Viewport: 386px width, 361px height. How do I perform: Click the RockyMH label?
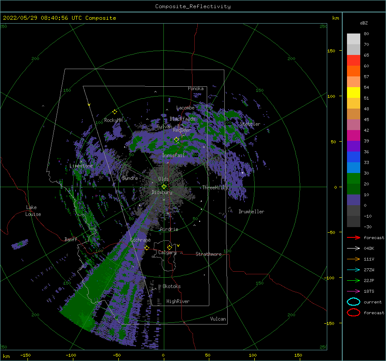click(x=113, y=120)
